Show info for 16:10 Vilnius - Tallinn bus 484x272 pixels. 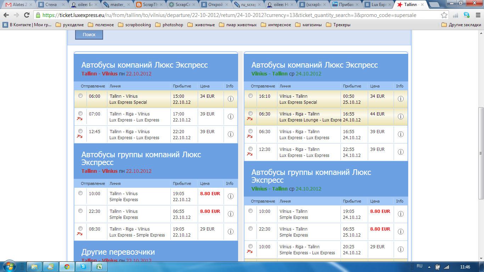(401, 99)
